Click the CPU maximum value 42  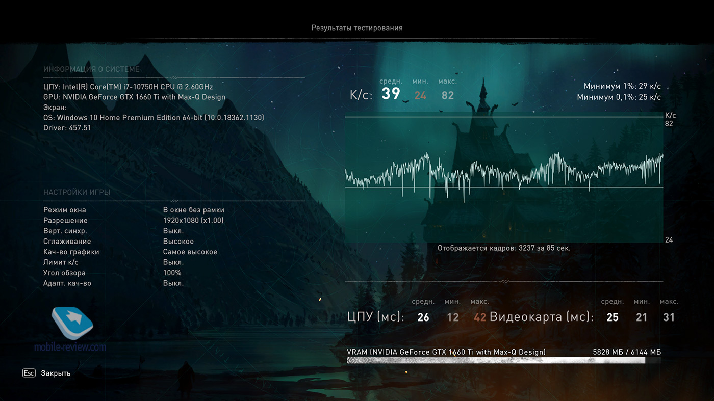[x=480, y=317]
